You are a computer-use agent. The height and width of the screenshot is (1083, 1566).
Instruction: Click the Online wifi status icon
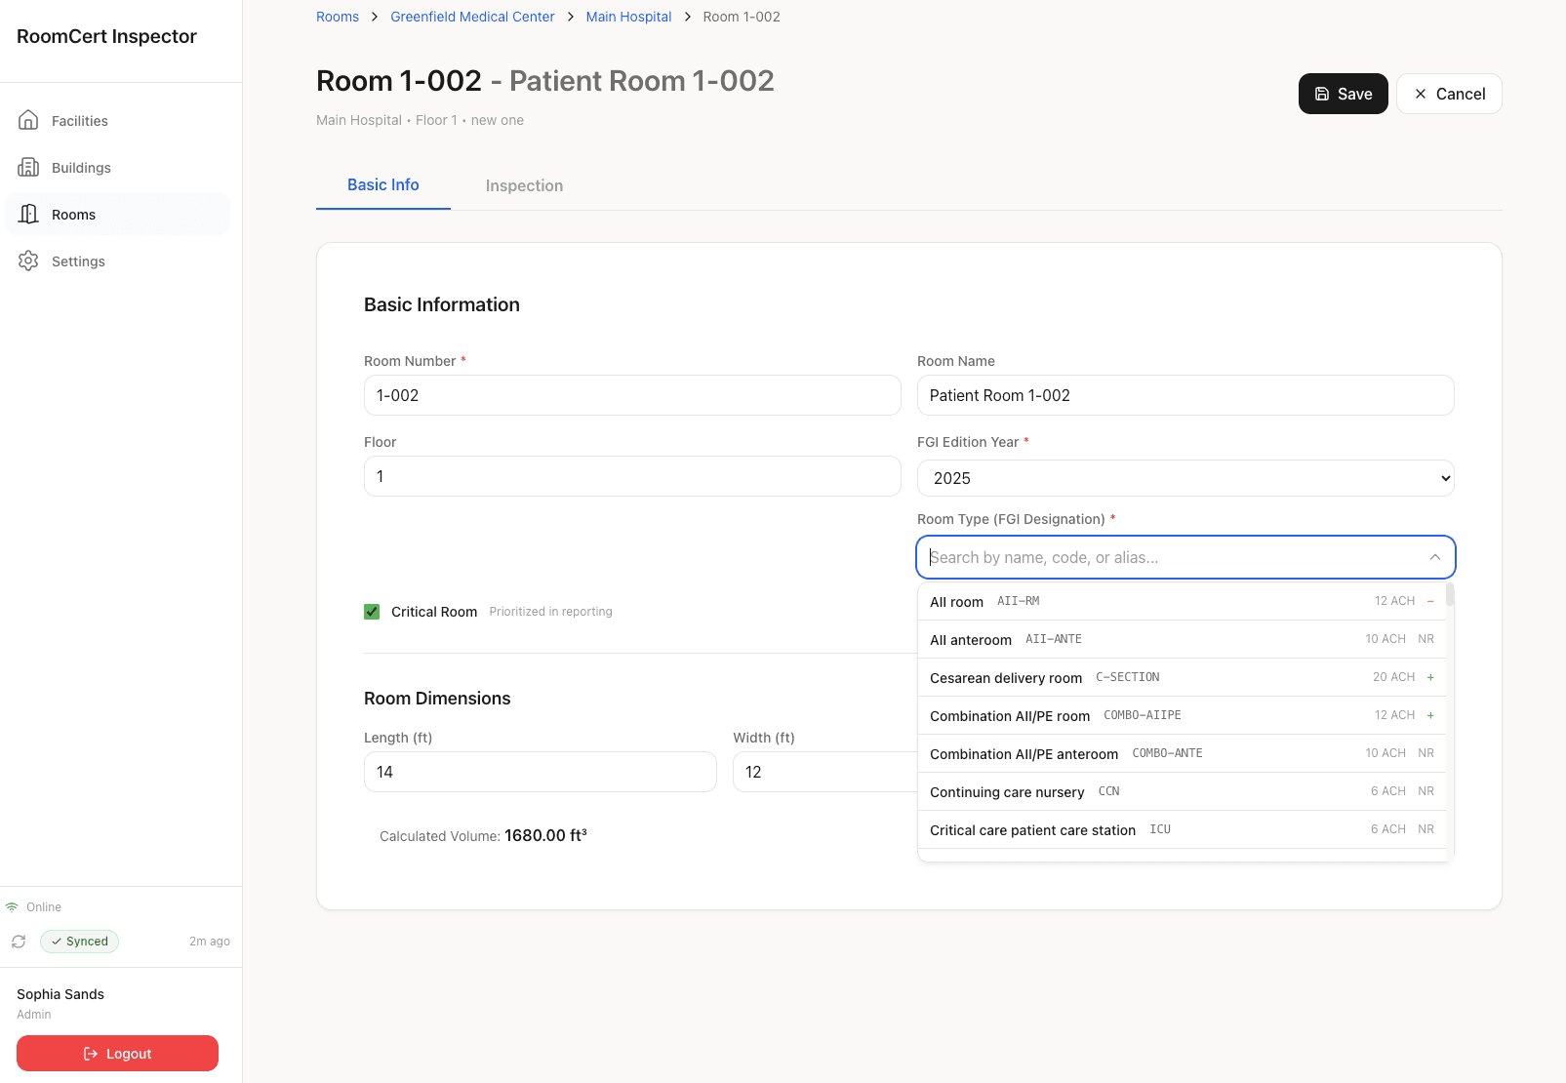(x=12, y=906)
